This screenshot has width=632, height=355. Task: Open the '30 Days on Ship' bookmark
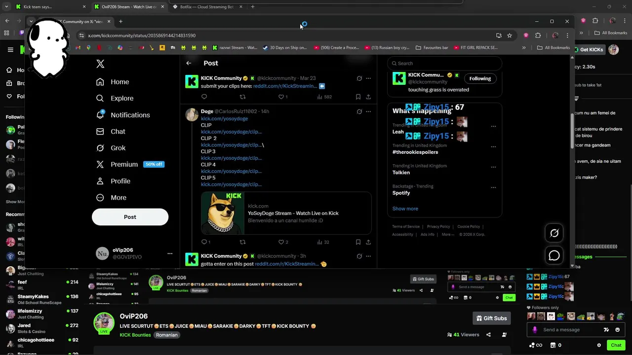pyautogui.click(x=285, y=48)
